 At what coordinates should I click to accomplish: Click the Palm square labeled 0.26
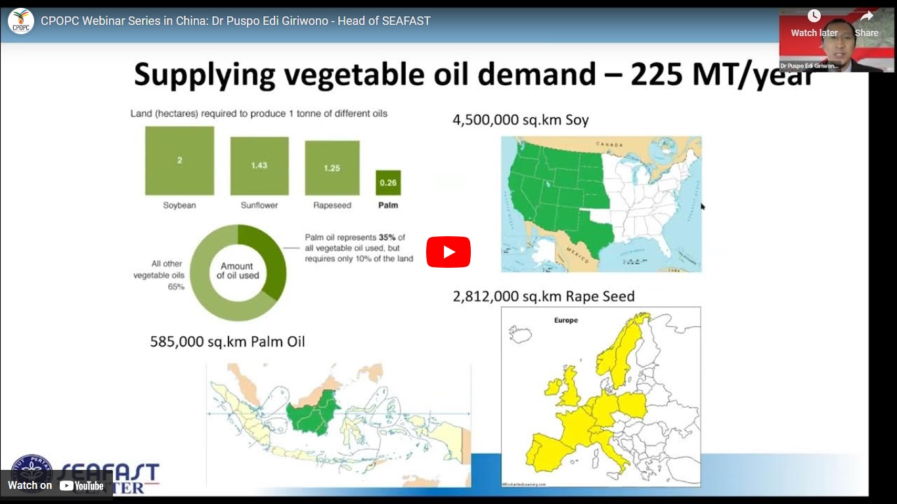pos(388,182)
